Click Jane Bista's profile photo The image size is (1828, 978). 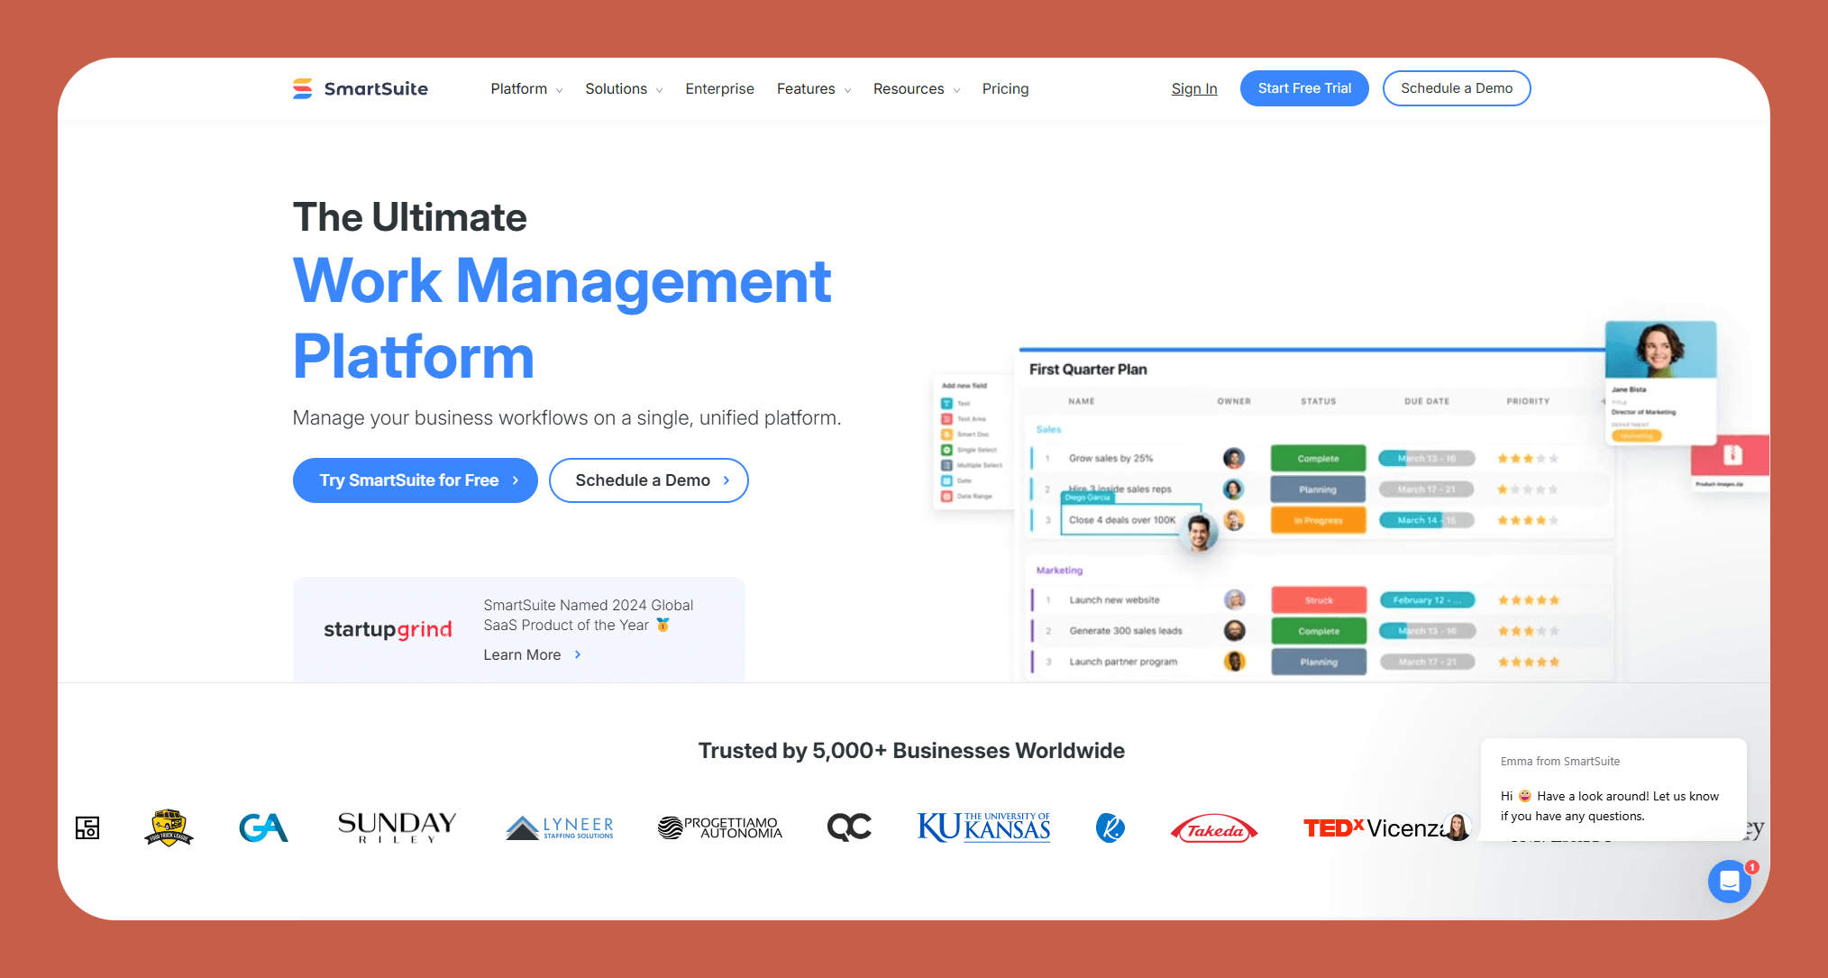(x=1660, y=350)
